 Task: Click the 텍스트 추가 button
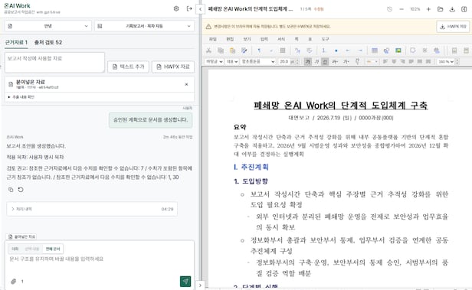tap(128, 67)
